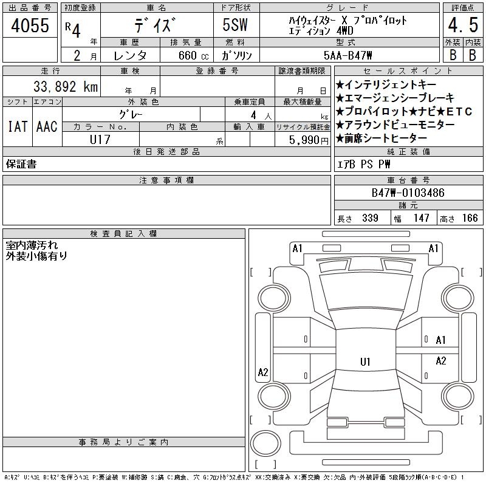This screenshot has height=486, width=486.
Task: Click the shift type IAT
Action: [18, 126]
